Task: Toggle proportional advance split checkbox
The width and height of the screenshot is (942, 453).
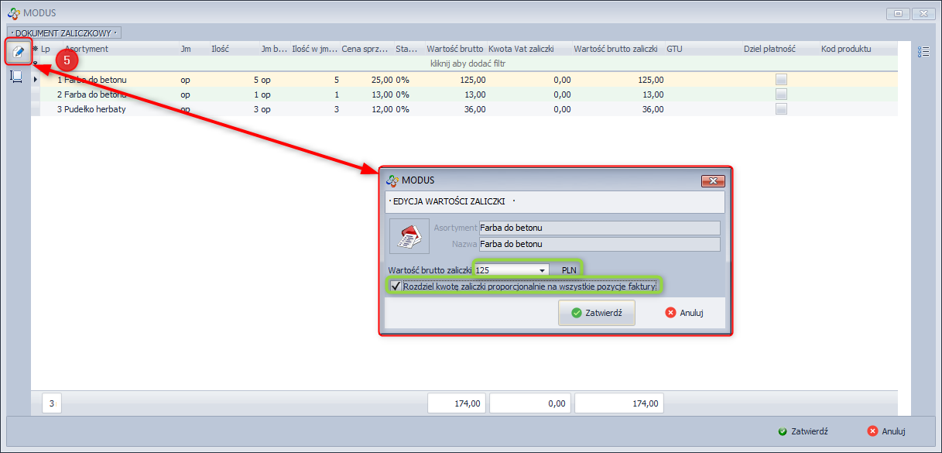Action: [396, 287]
